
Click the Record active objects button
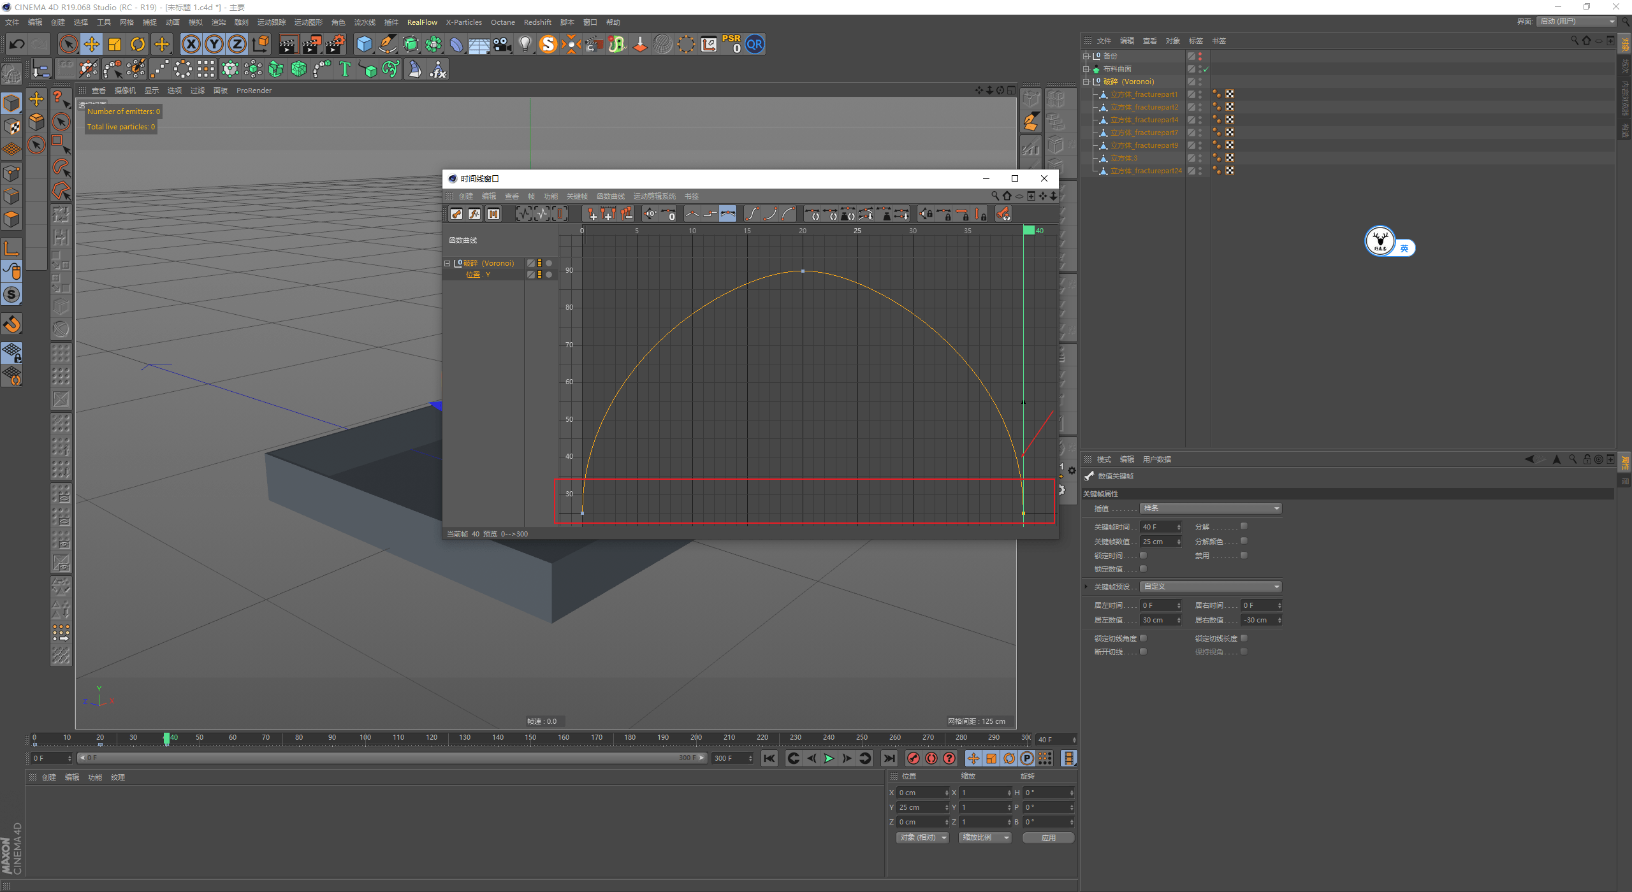tap(914, 758)
